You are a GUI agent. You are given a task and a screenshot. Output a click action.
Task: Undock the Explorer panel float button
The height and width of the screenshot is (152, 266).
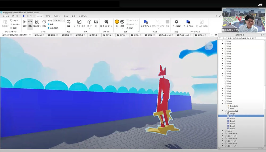tap(261, 35)
